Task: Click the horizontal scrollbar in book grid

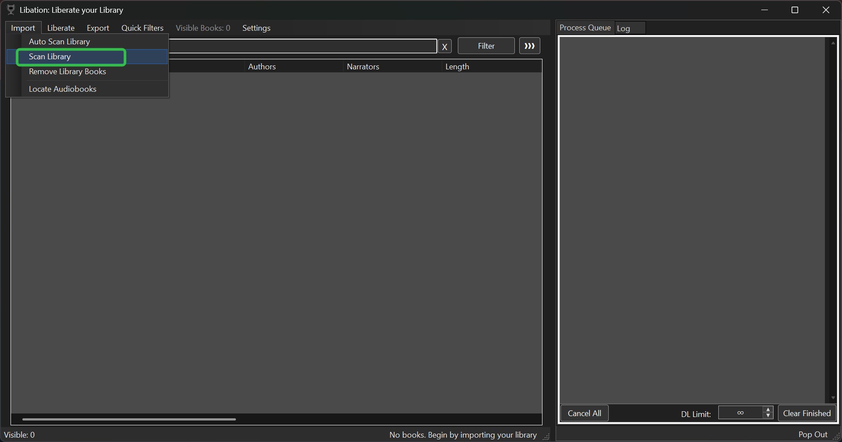Action: (129, 419)
